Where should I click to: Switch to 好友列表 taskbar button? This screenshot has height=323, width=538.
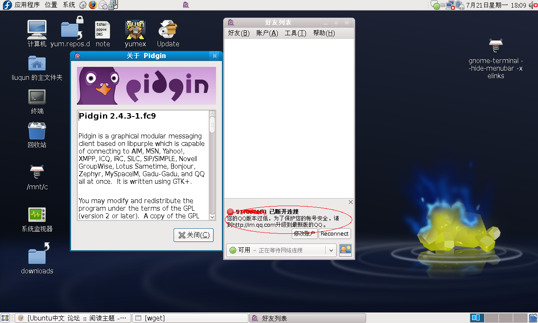point(308,318)
